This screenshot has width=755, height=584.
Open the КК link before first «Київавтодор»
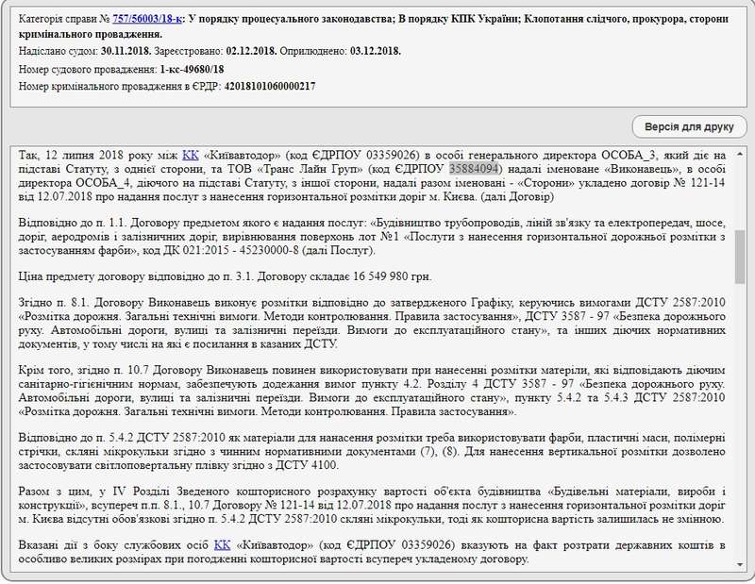[191, 155]
